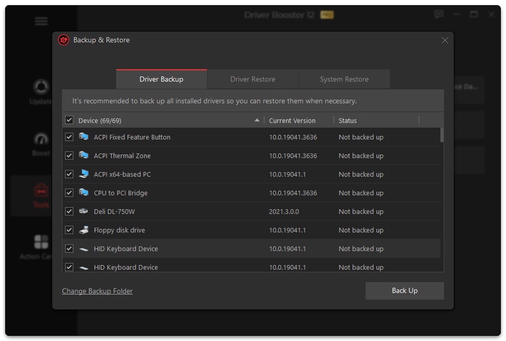Open the Update section in the sidebar
The height and width of the screenshot is (341, 506).
pos(41,92)
